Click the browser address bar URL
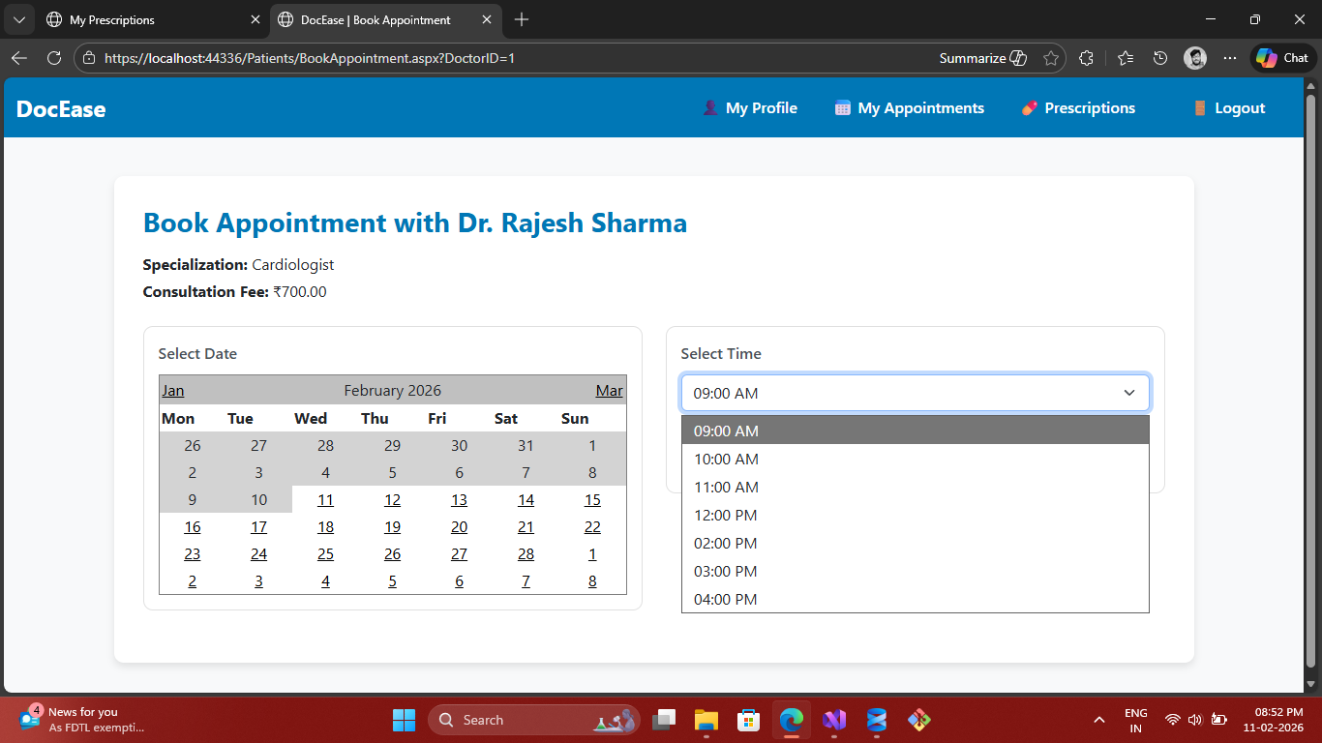The image size is (1322, 743). click(x=310, y=58)
